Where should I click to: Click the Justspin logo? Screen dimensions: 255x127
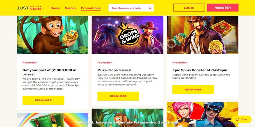30,8
